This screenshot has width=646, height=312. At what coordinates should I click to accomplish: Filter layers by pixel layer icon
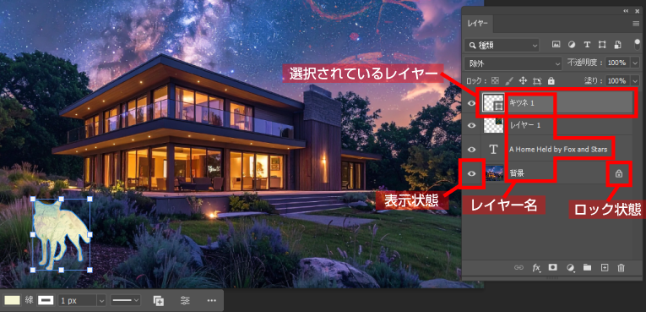tap(556, 45)
